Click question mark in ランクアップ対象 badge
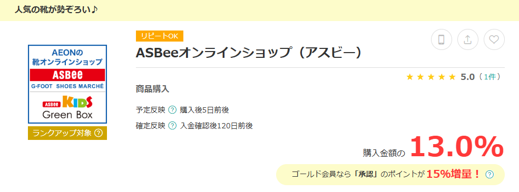 99,133
